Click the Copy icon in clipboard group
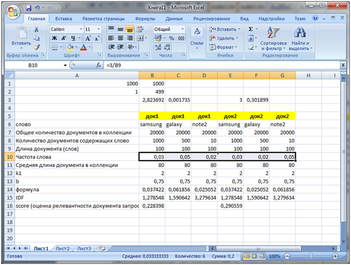Viewport: 351px width, 265px height. (x=36, y=38)
